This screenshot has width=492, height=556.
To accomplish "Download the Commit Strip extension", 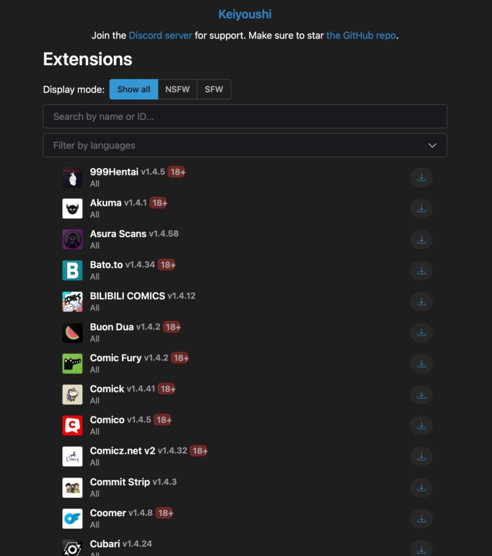I will tap(421, 488).
